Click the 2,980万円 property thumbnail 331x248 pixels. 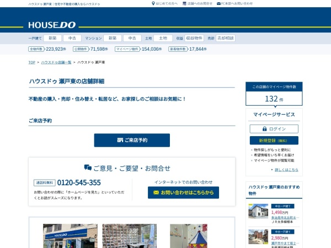click(258, 237)
